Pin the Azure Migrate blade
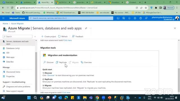This screenshot has width=180, height=101. (86, 28)
